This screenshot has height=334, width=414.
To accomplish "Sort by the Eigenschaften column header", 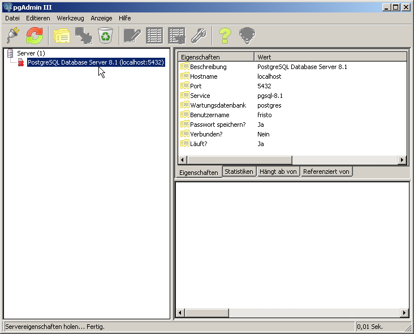I will (216, 57).
